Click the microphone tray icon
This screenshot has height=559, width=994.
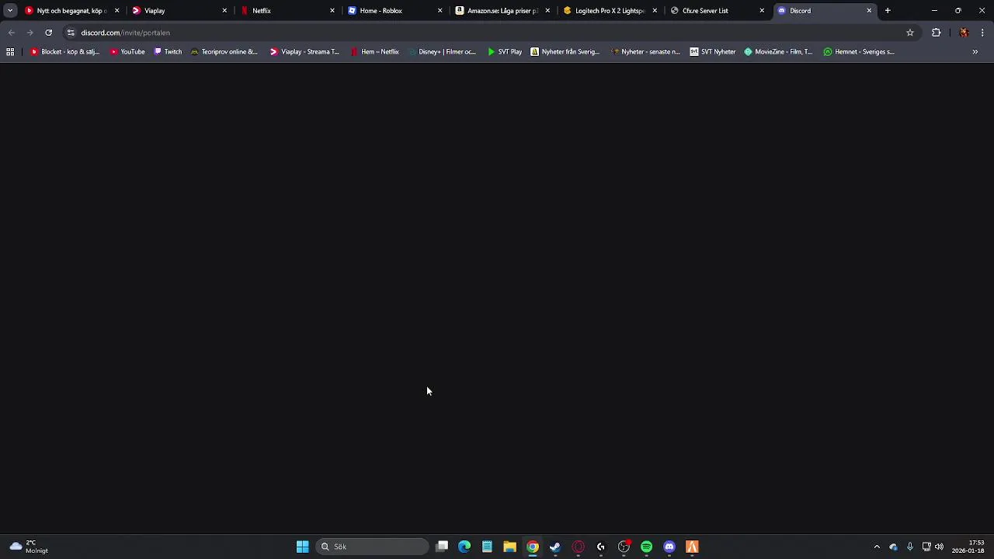(910, 547)
